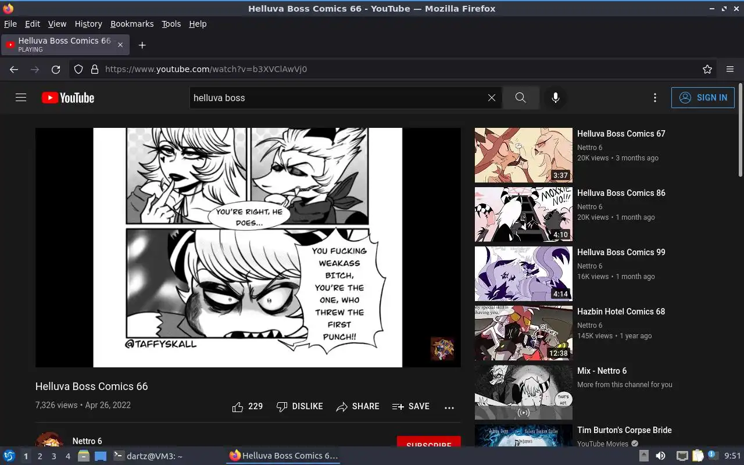This screenshot has height=465, width=744.
Task: Open Nettro 6 channel name link
Action: coord(87,441)
